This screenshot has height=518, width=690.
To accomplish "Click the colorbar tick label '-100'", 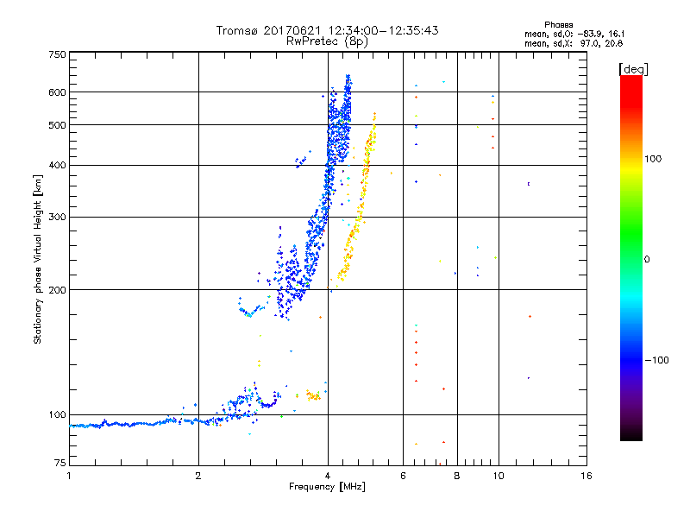I will pyautogui.click(x=657, y=360).
